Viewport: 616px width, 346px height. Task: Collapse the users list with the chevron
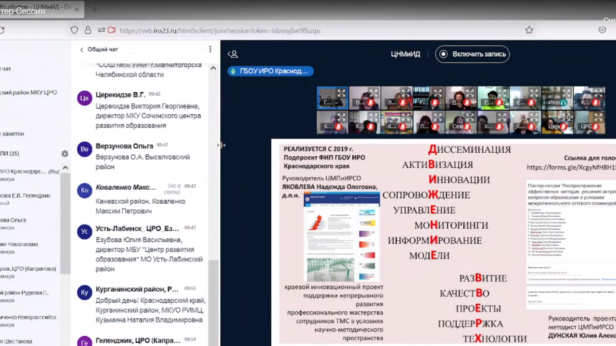(x=65, y=168)
